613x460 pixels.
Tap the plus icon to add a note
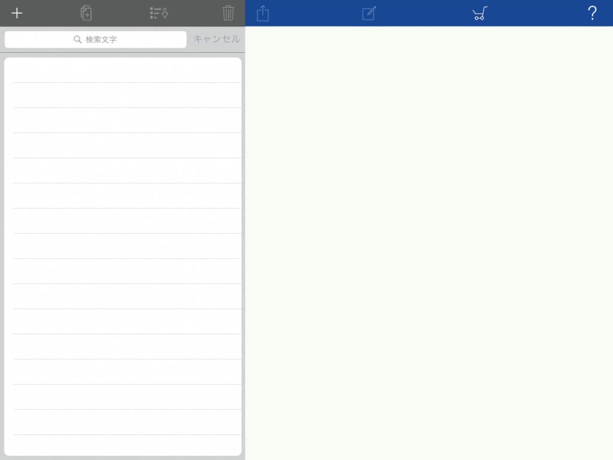tap(17, 13)
